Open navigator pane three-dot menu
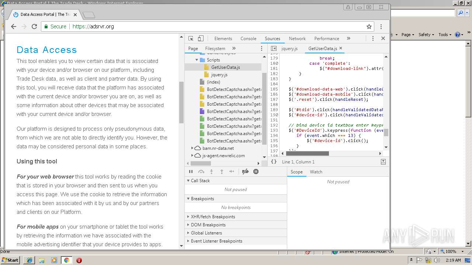This screenshot has width=472, height=265. (262, 48)
